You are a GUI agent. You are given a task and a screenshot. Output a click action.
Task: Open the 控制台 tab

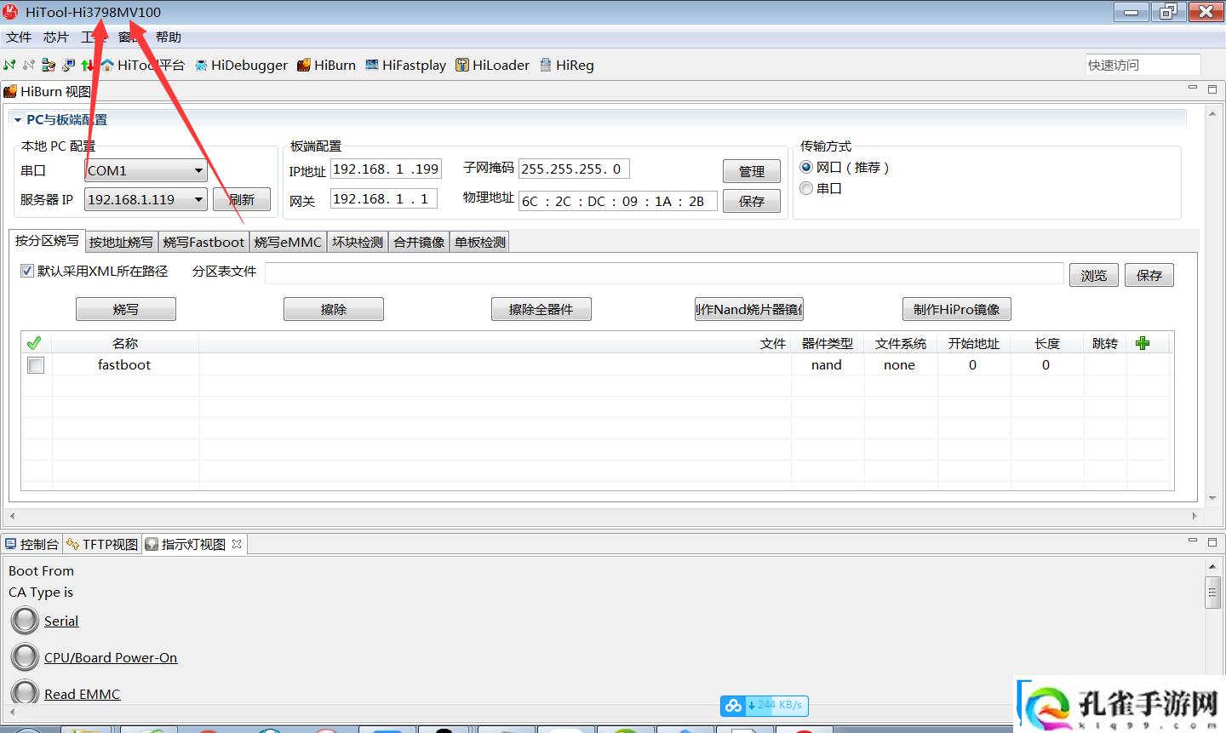coord(32,544)
